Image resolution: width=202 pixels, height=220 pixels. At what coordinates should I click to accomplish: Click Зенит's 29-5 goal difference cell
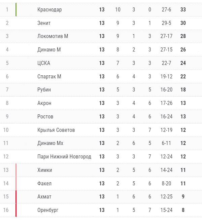coord(166,23)
